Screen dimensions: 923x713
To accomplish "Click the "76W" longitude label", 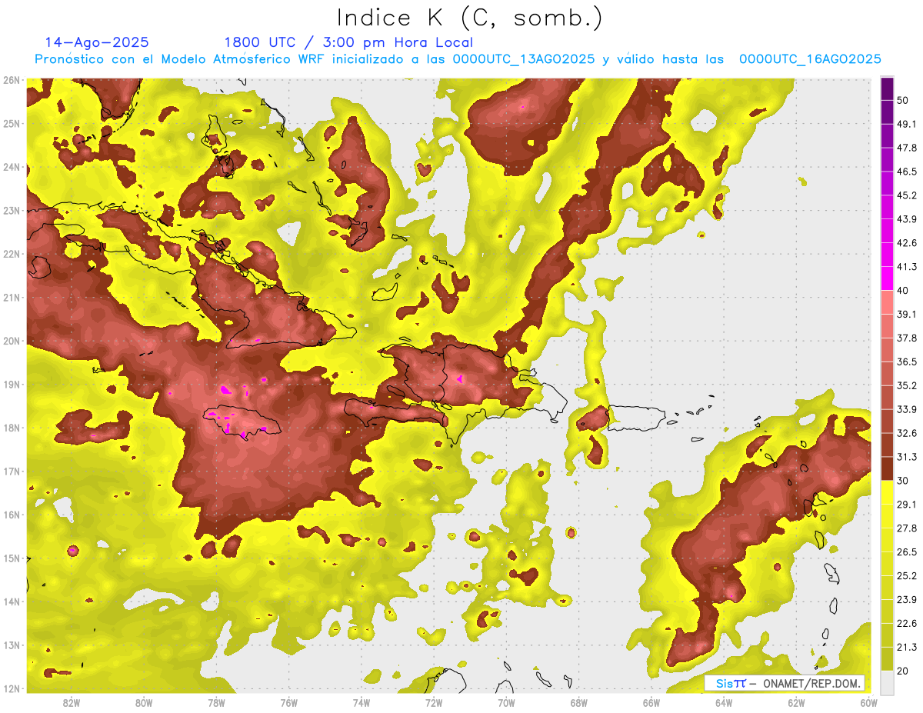I will click(x=288, y=702).
